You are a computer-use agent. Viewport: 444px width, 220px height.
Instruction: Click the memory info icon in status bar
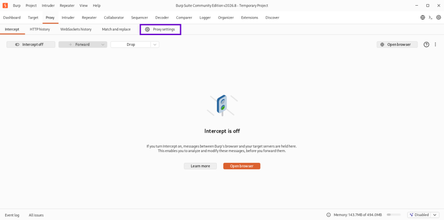[x=329, y=215]
